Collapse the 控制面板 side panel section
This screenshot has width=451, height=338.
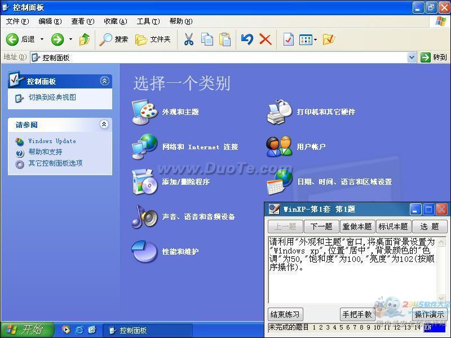click(104, 81)
